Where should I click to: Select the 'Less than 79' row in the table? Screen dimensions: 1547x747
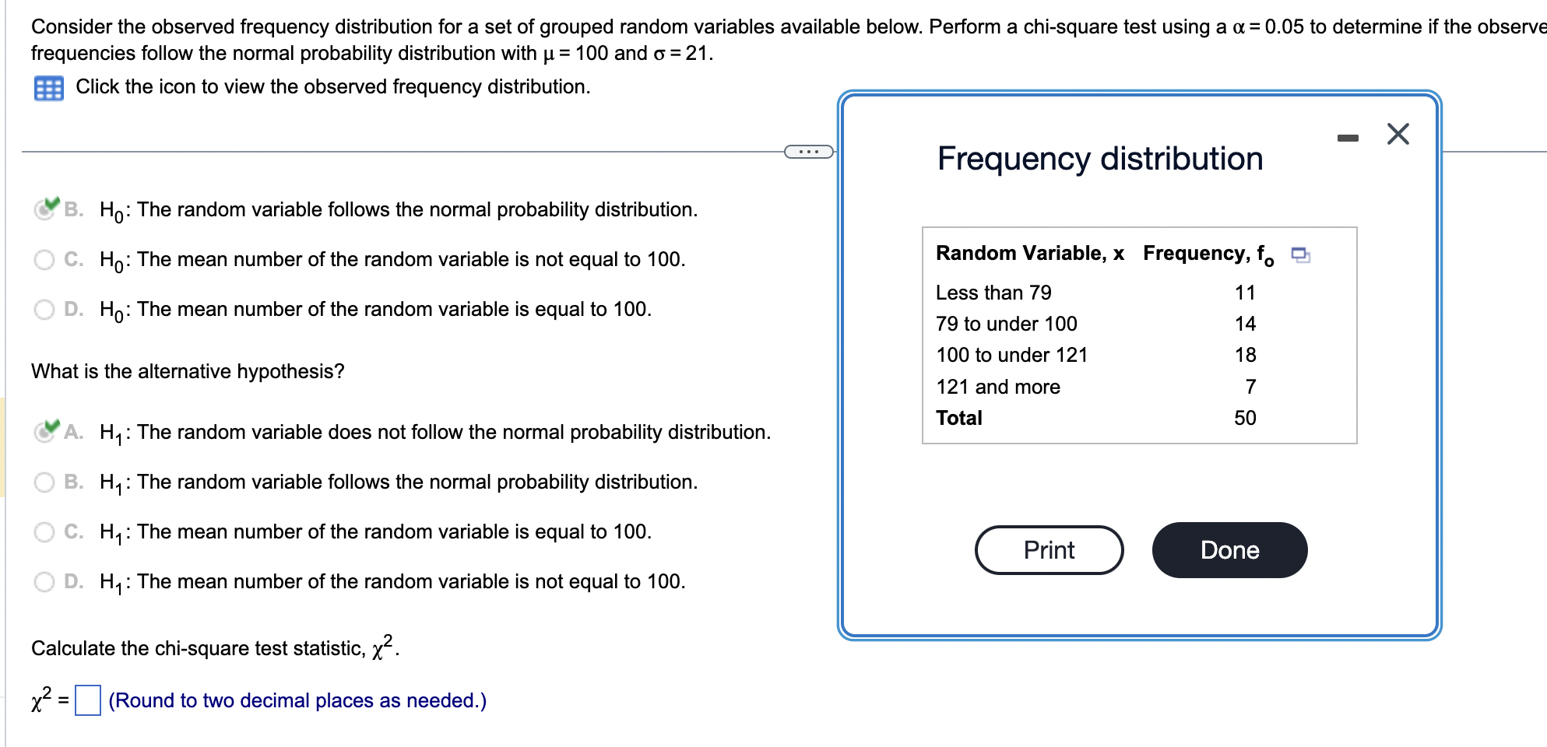tap(992, 293)
